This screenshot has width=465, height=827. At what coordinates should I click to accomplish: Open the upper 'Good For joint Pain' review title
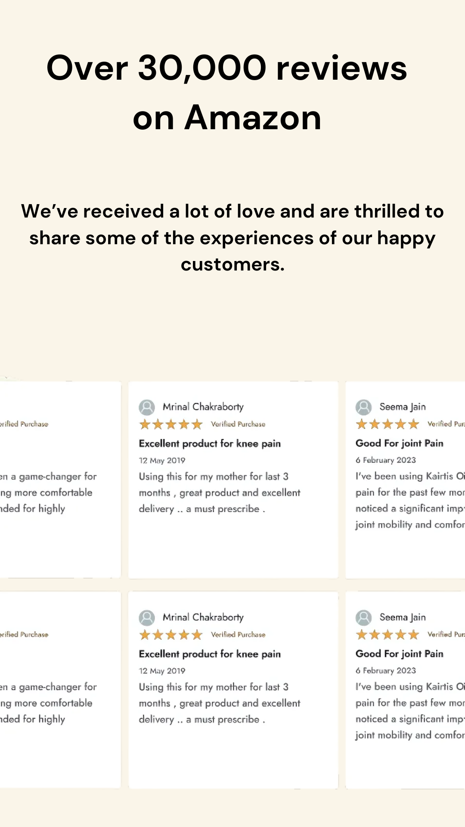click(399, 443)
